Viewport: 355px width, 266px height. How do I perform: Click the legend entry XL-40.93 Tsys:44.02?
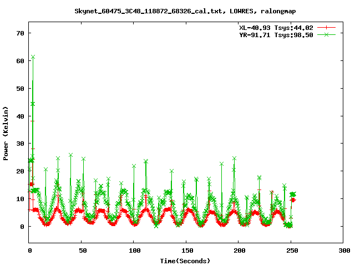coord(276,28)
